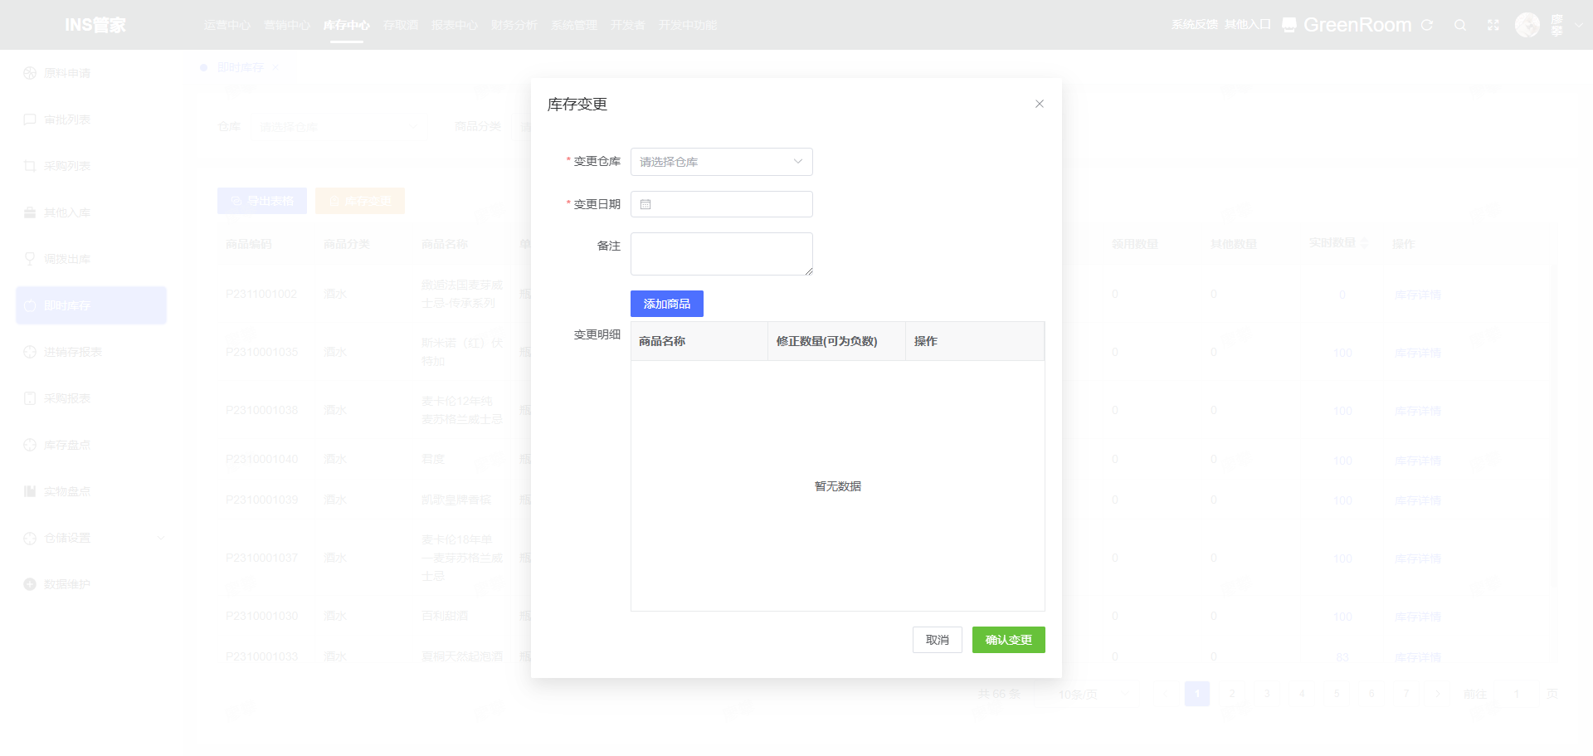The width and height of the screenshot is (1593, 756).
Task: Expand the user account dropdown arrow
Action: pos(1579,25)
